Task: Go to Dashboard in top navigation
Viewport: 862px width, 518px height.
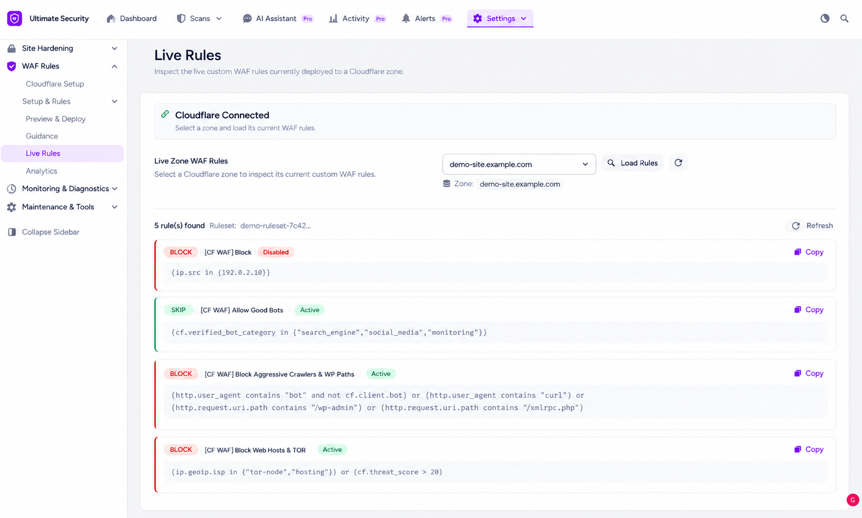Action: (132, 19)
